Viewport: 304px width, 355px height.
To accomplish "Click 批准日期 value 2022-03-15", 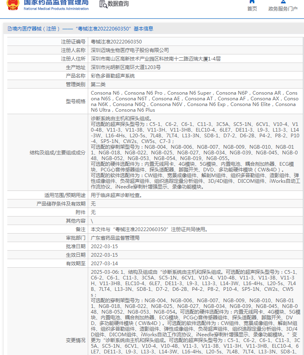I will (x=104, y=246).
